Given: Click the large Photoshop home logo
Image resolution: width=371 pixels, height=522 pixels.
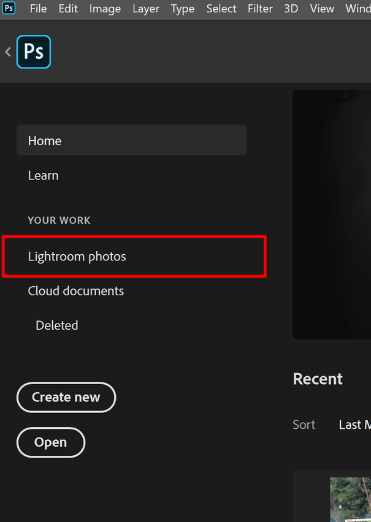Looking at the screenshot, I should click(x=34, y=52).
